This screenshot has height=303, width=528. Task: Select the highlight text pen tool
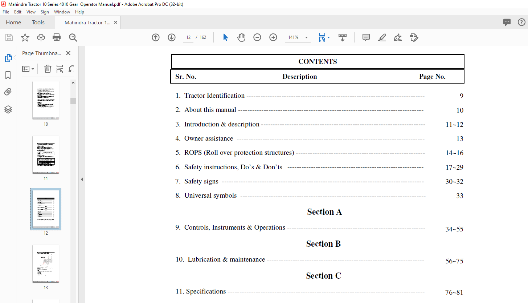click(382, 37)
